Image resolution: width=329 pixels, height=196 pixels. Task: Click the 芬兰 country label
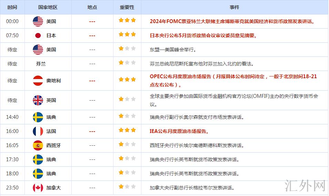tap(41, 64)
